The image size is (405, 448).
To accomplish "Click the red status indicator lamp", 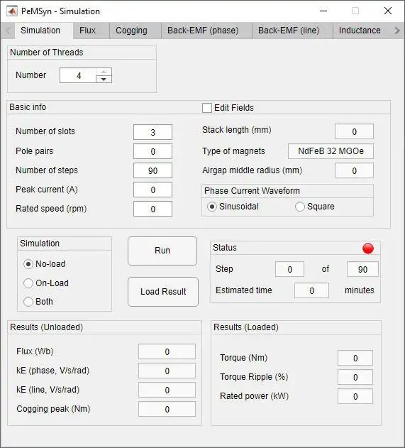I will point(368,248).
